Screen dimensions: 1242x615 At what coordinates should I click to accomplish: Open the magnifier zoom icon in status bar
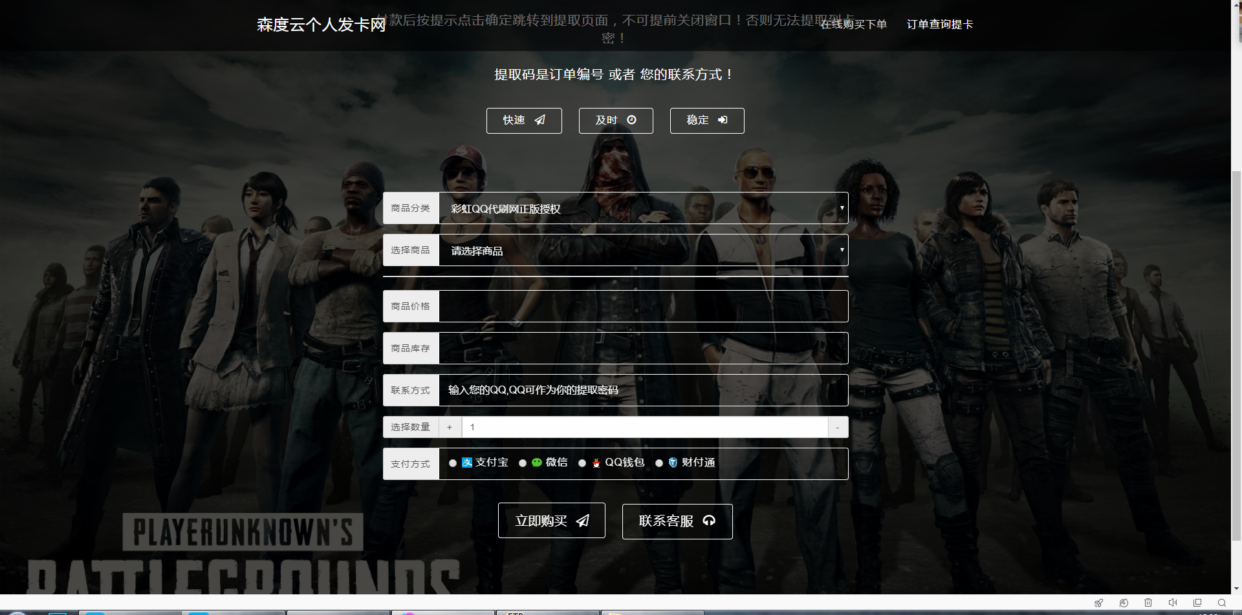coord(1222,603)
